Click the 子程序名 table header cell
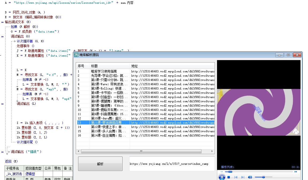Image resolution: width=308 pixels, height=180 pixels. [x=14, y=168]
